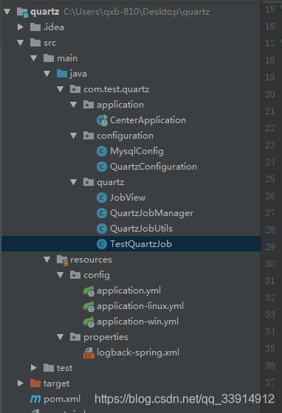Collapse the quartz project root arrow
The width and height of the screenshot is (282, 413).
7,12
